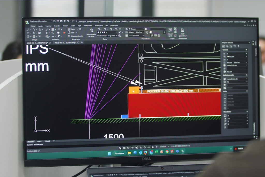
Task: Switch to the Sheet1 layout tab
Action: [39, 141]
